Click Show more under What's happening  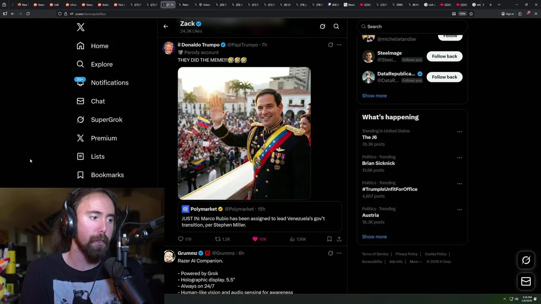[374, 237]
